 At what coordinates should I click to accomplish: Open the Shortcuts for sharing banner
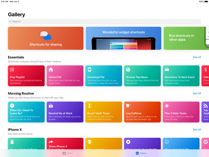coord(45,38)
